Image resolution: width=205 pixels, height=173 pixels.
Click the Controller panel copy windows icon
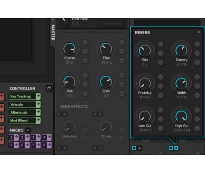[49, 88]
